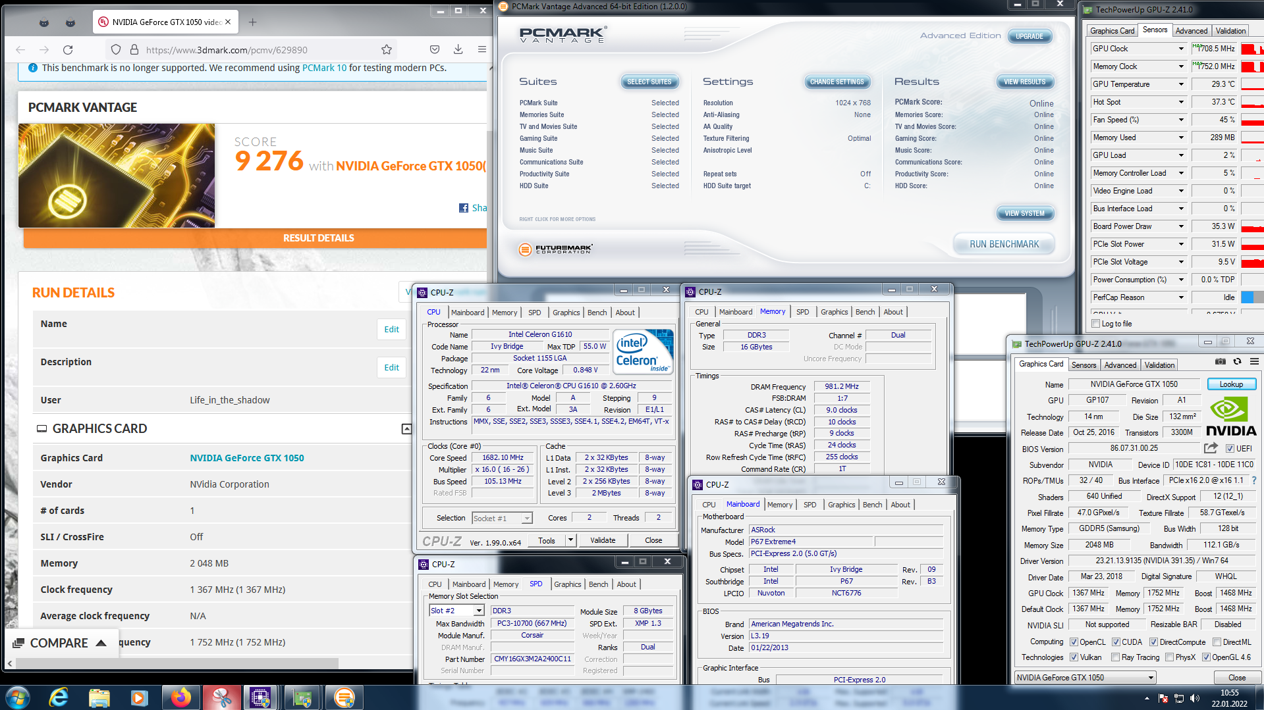Open Windows Start menu
The image size is (1264, 710).
coord(18,697)
